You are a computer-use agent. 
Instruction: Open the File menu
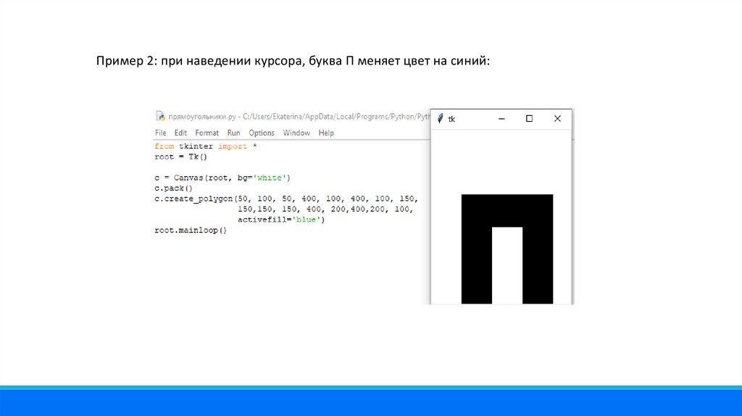click(x=160, y=133)
